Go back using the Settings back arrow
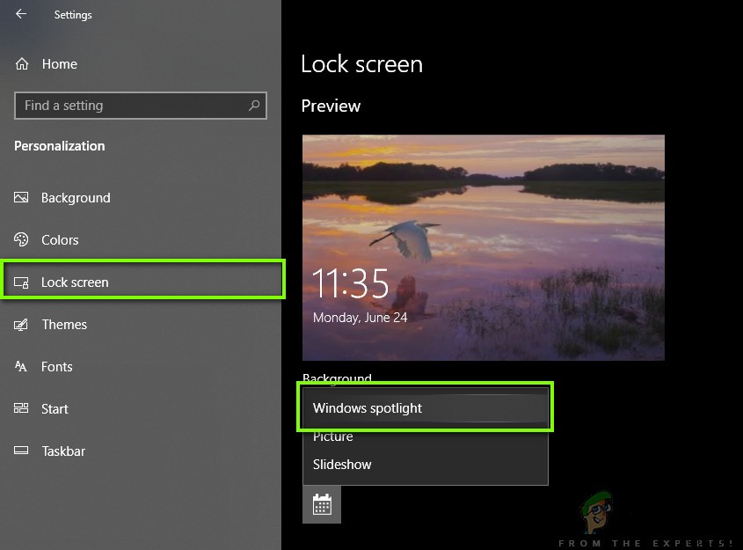The width and height of the screenshot is (743, 550). click(x=21, y=14)
